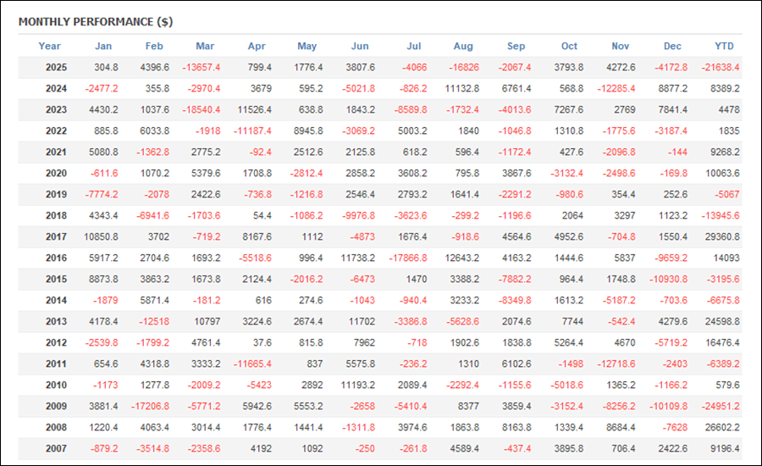Click the Sep column header
Viewport: 762px width, 466px height.
(516, 46)
